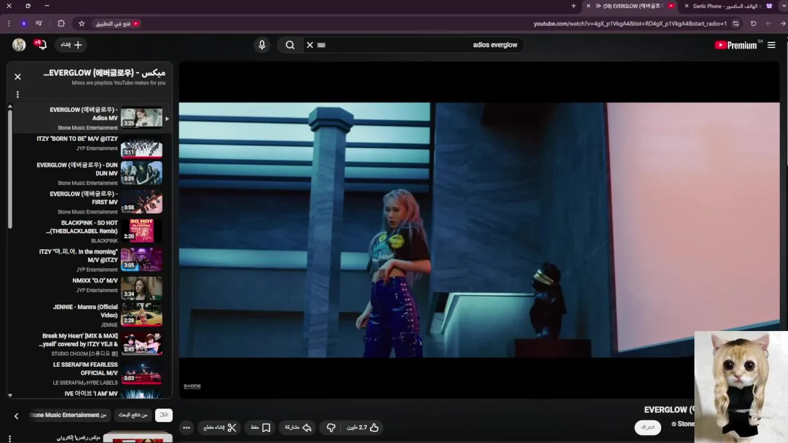This screenshot has width=788, height=443.
Task: Click the Save (حفظ) button
Action: tap(260, 428)
